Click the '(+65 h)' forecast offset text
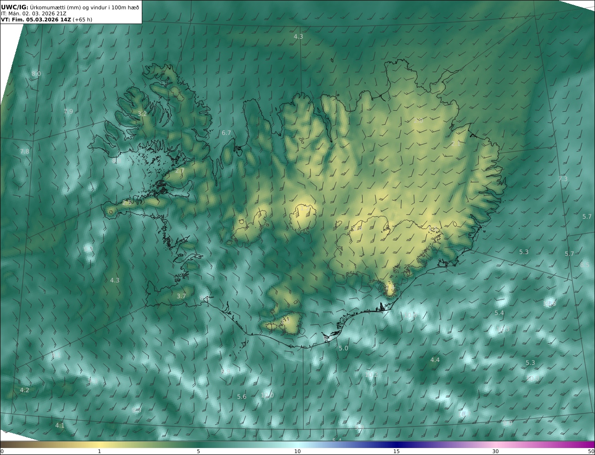Screen dimensions: 595x455 point(82,20)
